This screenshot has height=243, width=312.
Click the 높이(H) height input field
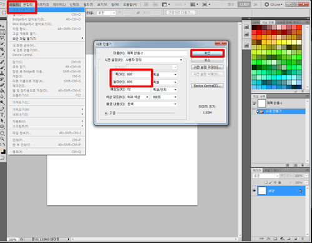tap(138, 82)
